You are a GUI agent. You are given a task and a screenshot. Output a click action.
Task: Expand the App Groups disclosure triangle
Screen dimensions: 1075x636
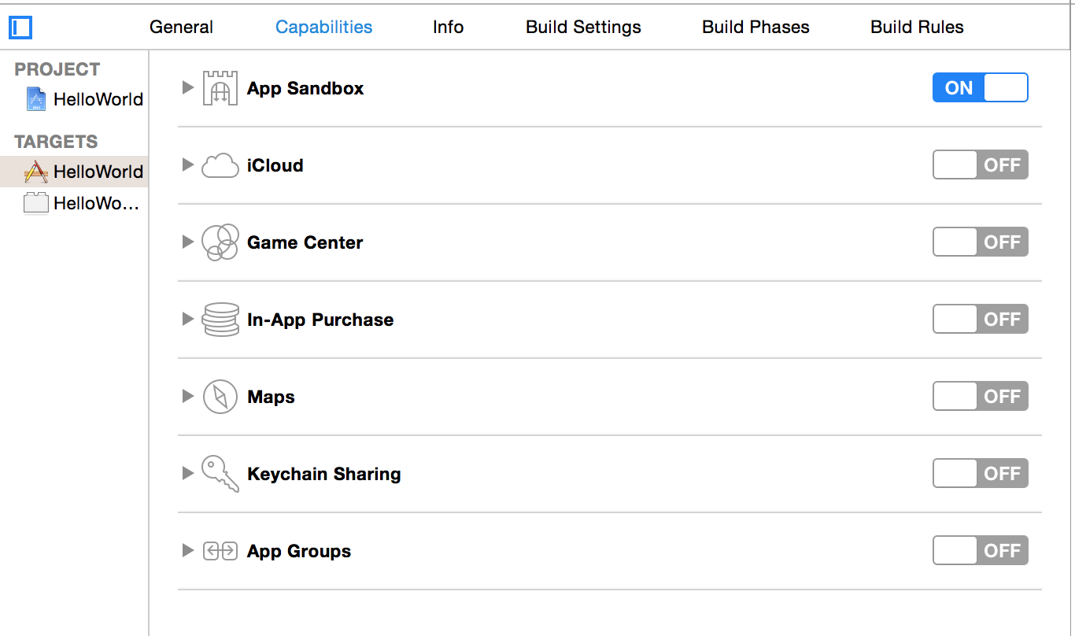(x=187, y=550)
